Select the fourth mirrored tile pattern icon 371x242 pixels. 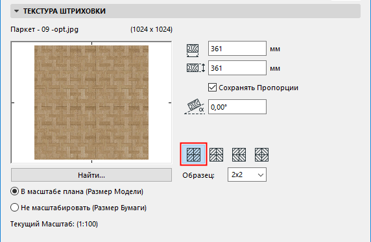coord(261,154)
